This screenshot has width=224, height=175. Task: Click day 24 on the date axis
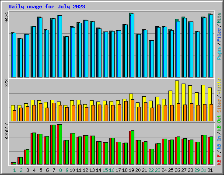[x=164, y=170]
